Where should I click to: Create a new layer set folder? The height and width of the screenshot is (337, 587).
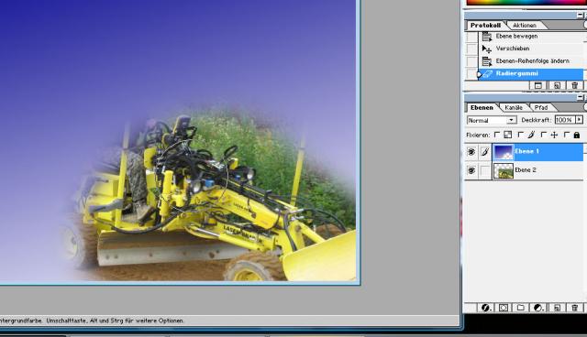[521, 308]
